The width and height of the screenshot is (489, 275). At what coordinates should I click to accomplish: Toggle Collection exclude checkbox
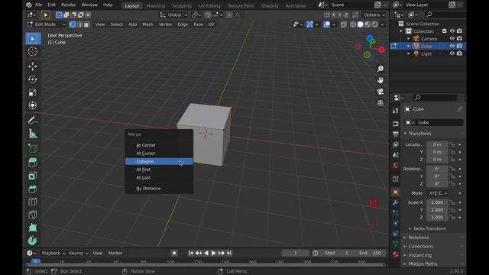pyautogui.click(x=445, y=31)
